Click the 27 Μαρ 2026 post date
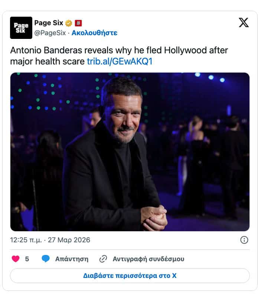 click(69, 240)
